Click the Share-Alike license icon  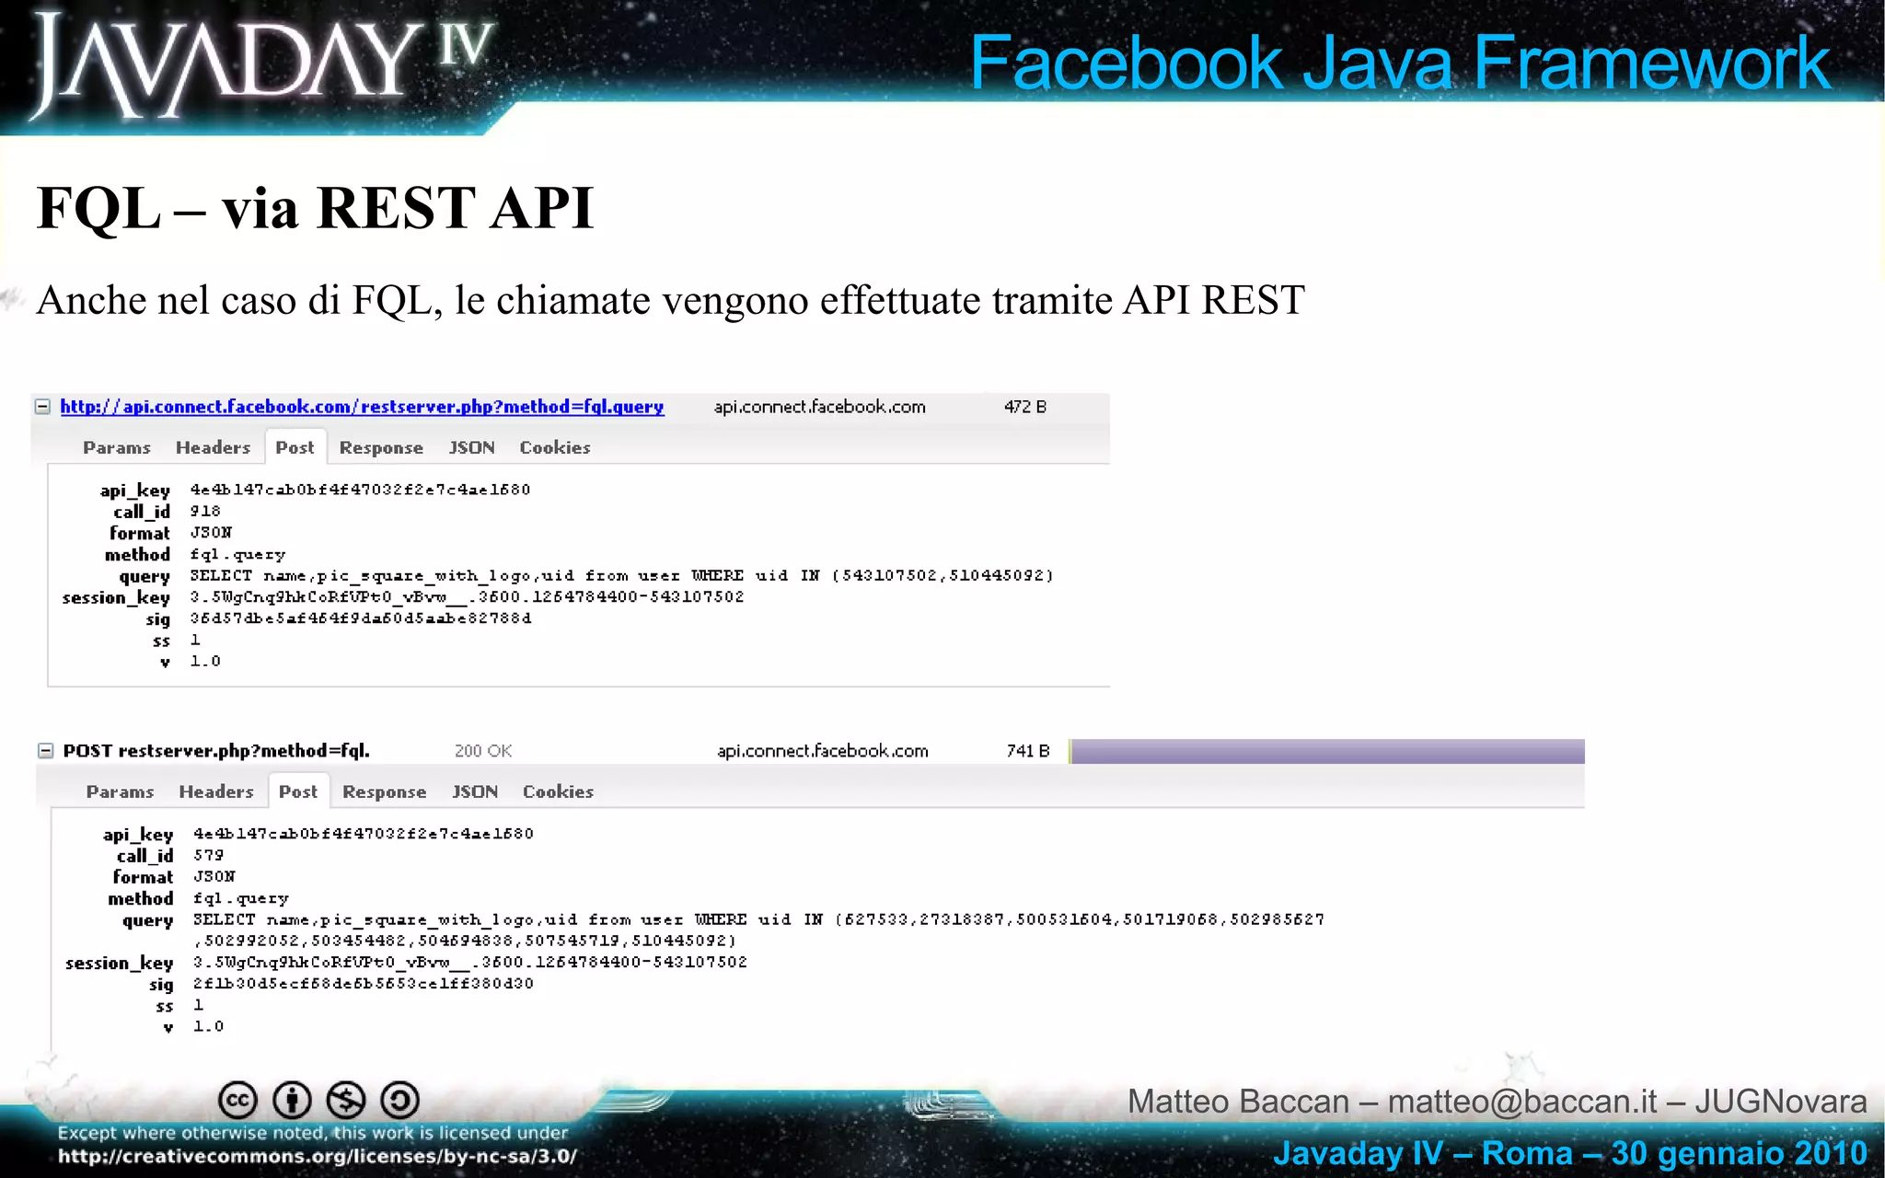[400, 1100]
